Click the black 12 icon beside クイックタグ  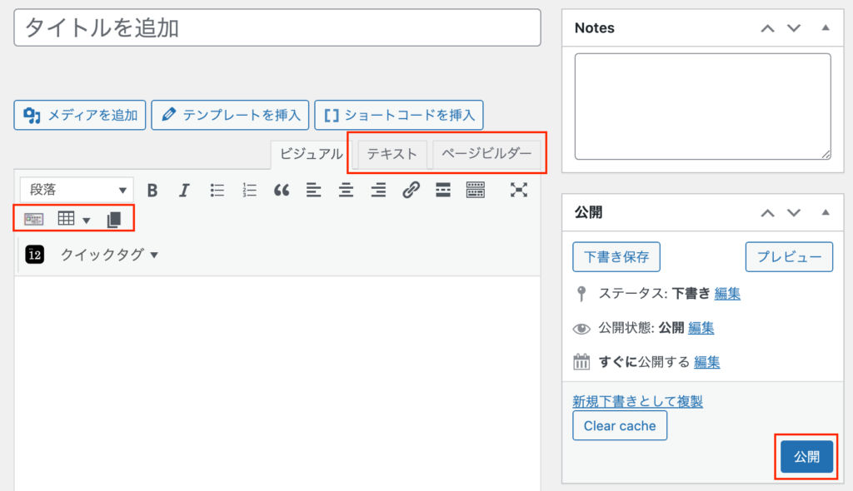(x=35, y=255)
